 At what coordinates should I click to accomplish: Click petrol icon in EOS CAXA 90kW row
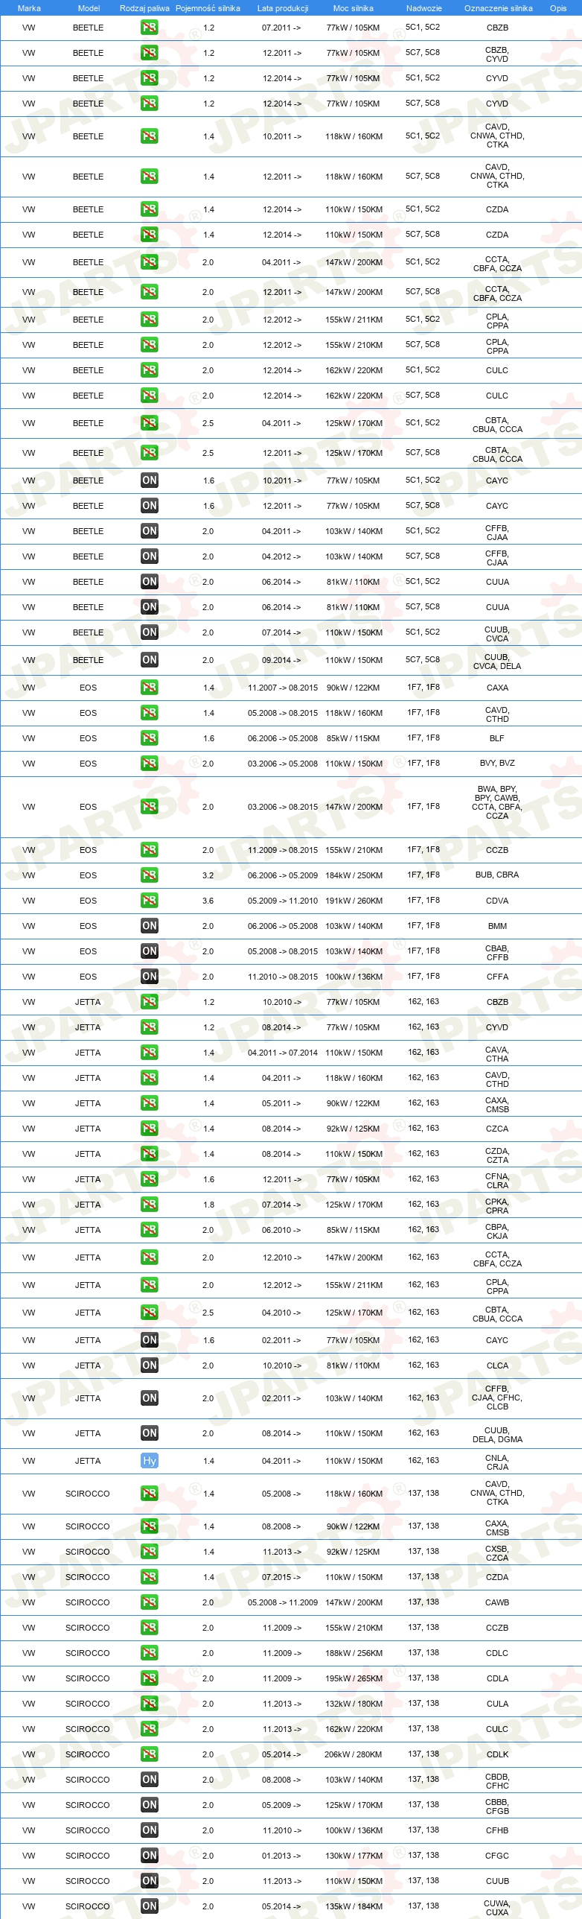click(x=150, y=688)
